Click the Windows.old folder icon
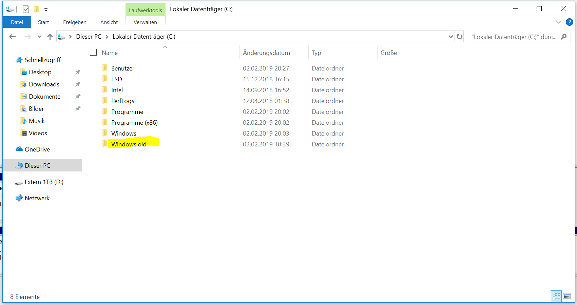The height and width of the screenshot is (305, 577). pos(105,144)
